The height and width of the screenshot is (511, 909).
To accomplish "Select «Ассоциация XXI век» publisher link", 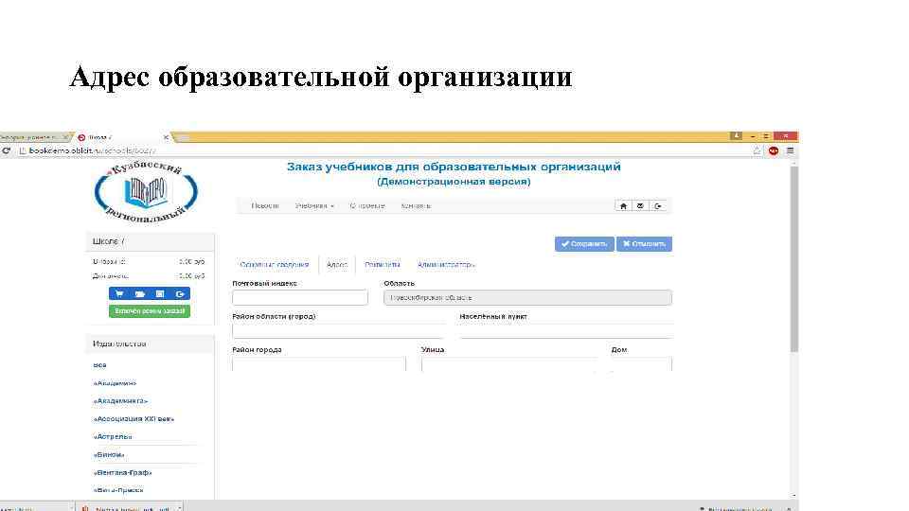I will coord(134,419).
